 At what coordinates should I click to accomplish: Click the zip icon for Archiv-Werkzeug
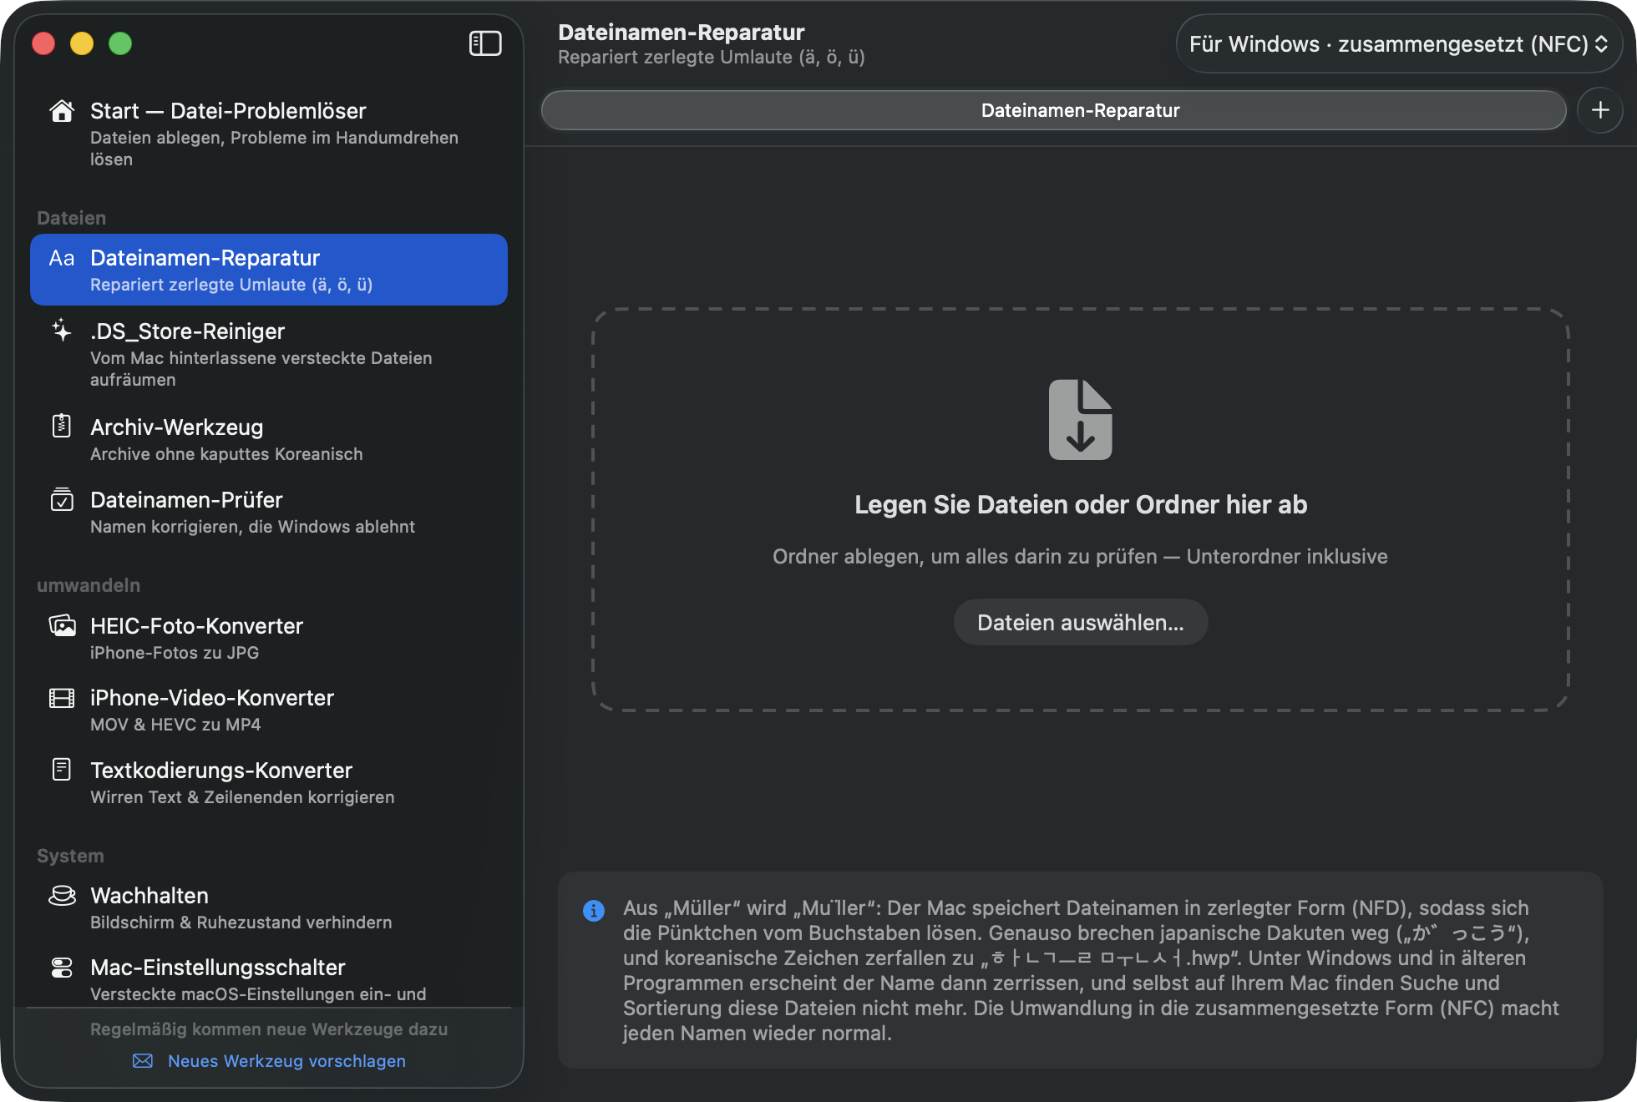[x=62, y=426]
